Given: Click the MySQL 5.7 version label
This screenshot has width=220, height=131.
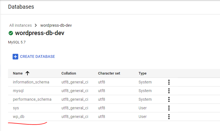Looking at the screenshot, I should (x=17, y=42).
